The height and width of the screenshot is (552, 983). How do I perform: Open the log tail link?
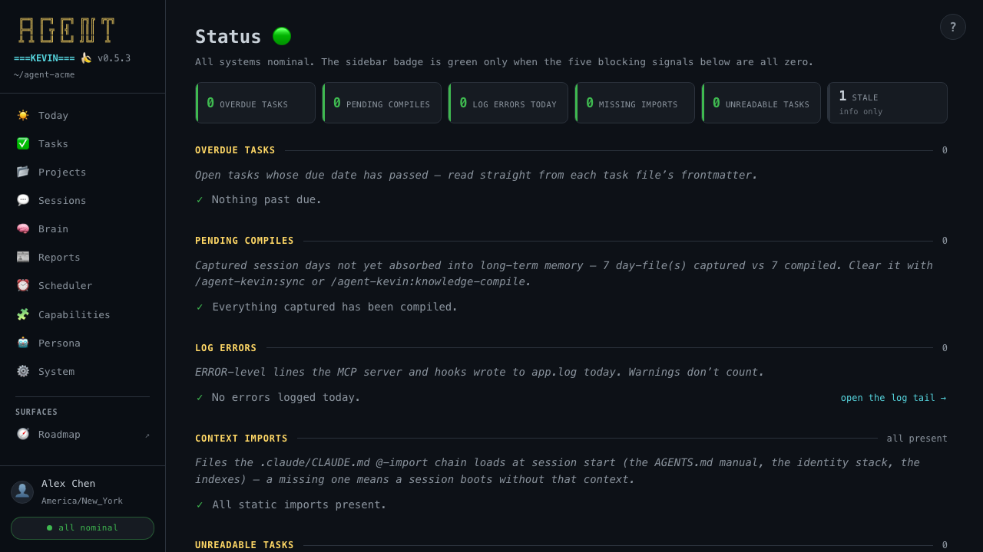click(893, 398)
